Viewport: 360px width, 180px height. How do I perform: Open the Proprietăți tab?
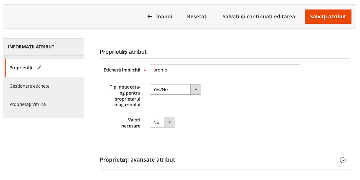click(x=45, y=68)
